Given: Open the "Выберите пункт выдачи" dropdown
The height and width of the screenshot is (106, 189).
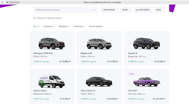Looking at the screenshot, I should click(x=62, y=10).
